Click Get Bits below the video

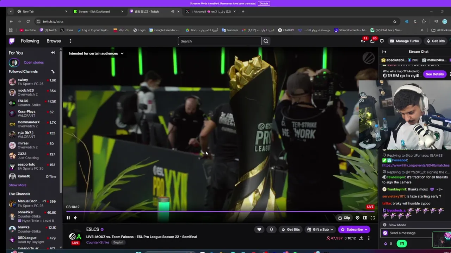click(290, 229)
